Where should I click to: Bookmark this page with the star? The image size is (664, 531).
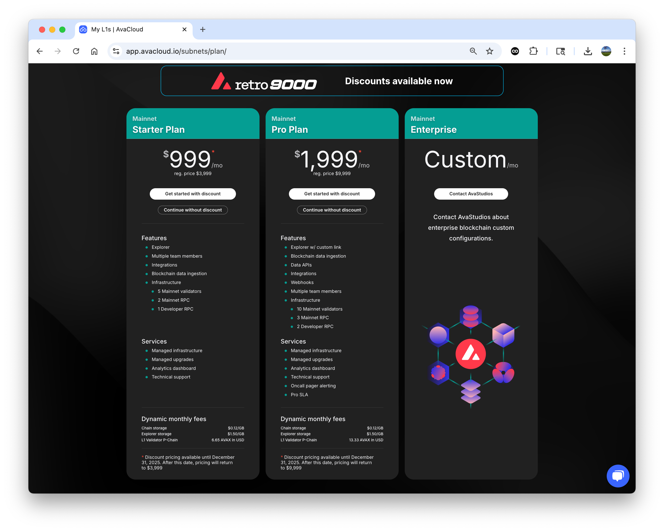pos(489,51)
